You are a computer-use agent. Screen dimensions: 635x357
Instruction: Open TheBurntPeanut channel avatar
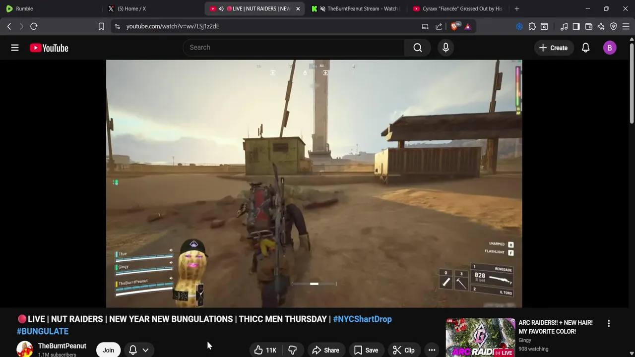[x=25, y=350]
